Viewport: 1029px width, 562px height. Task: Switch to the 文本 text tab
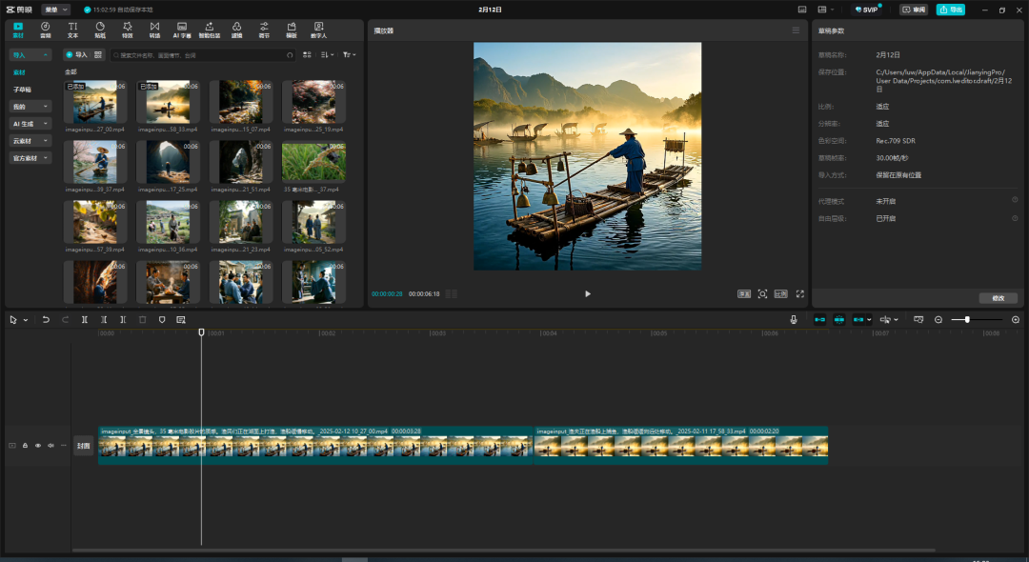tap(72, 30)
